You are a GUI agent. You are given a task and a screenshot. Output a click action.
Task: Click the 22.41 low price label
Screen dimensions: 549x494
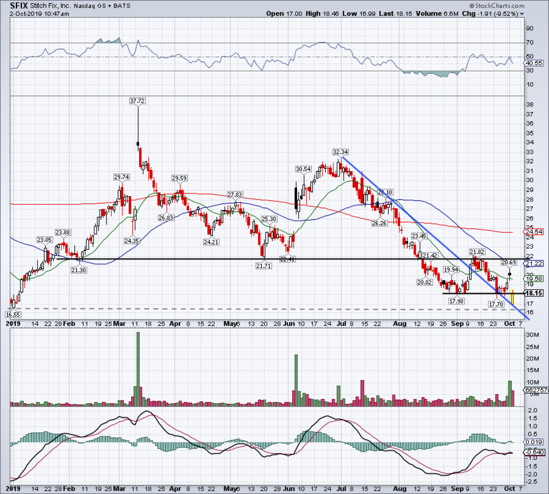(289, 259)
